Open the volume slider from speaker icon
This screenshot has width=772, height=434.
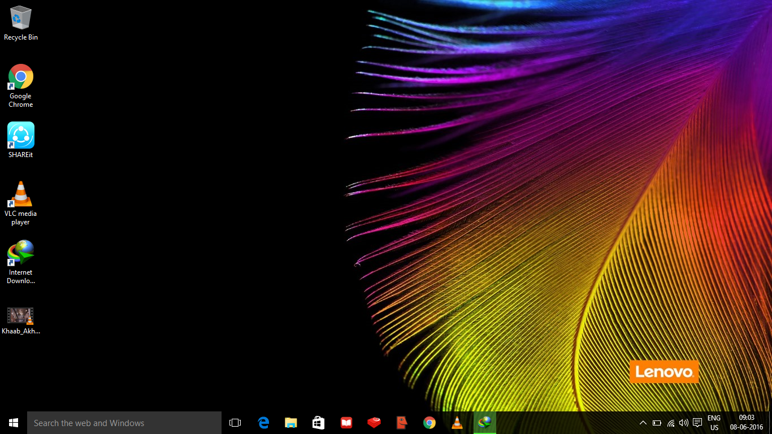[684, 423]
